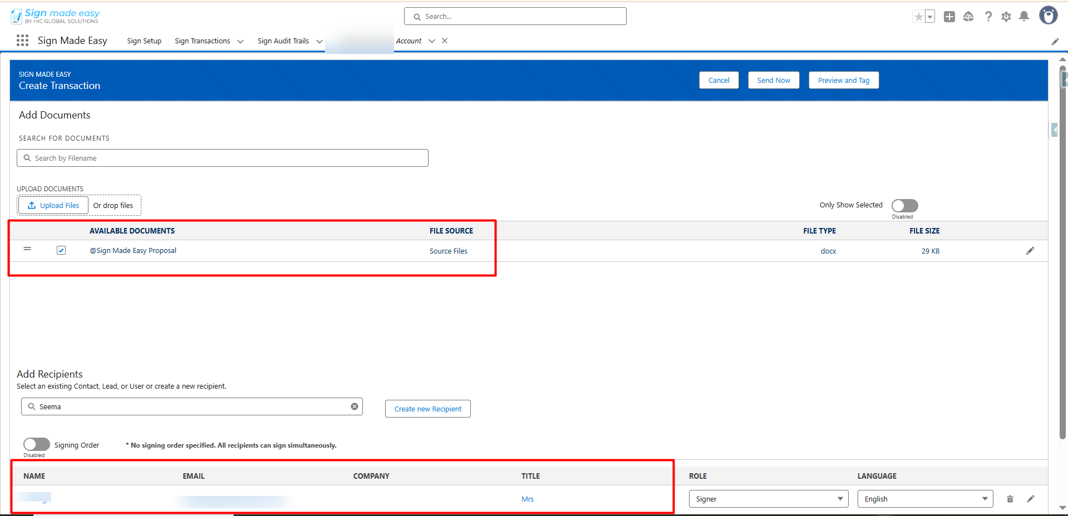Click the COMPANY column header
1068x516 pixels.
(x=371, y=476)
